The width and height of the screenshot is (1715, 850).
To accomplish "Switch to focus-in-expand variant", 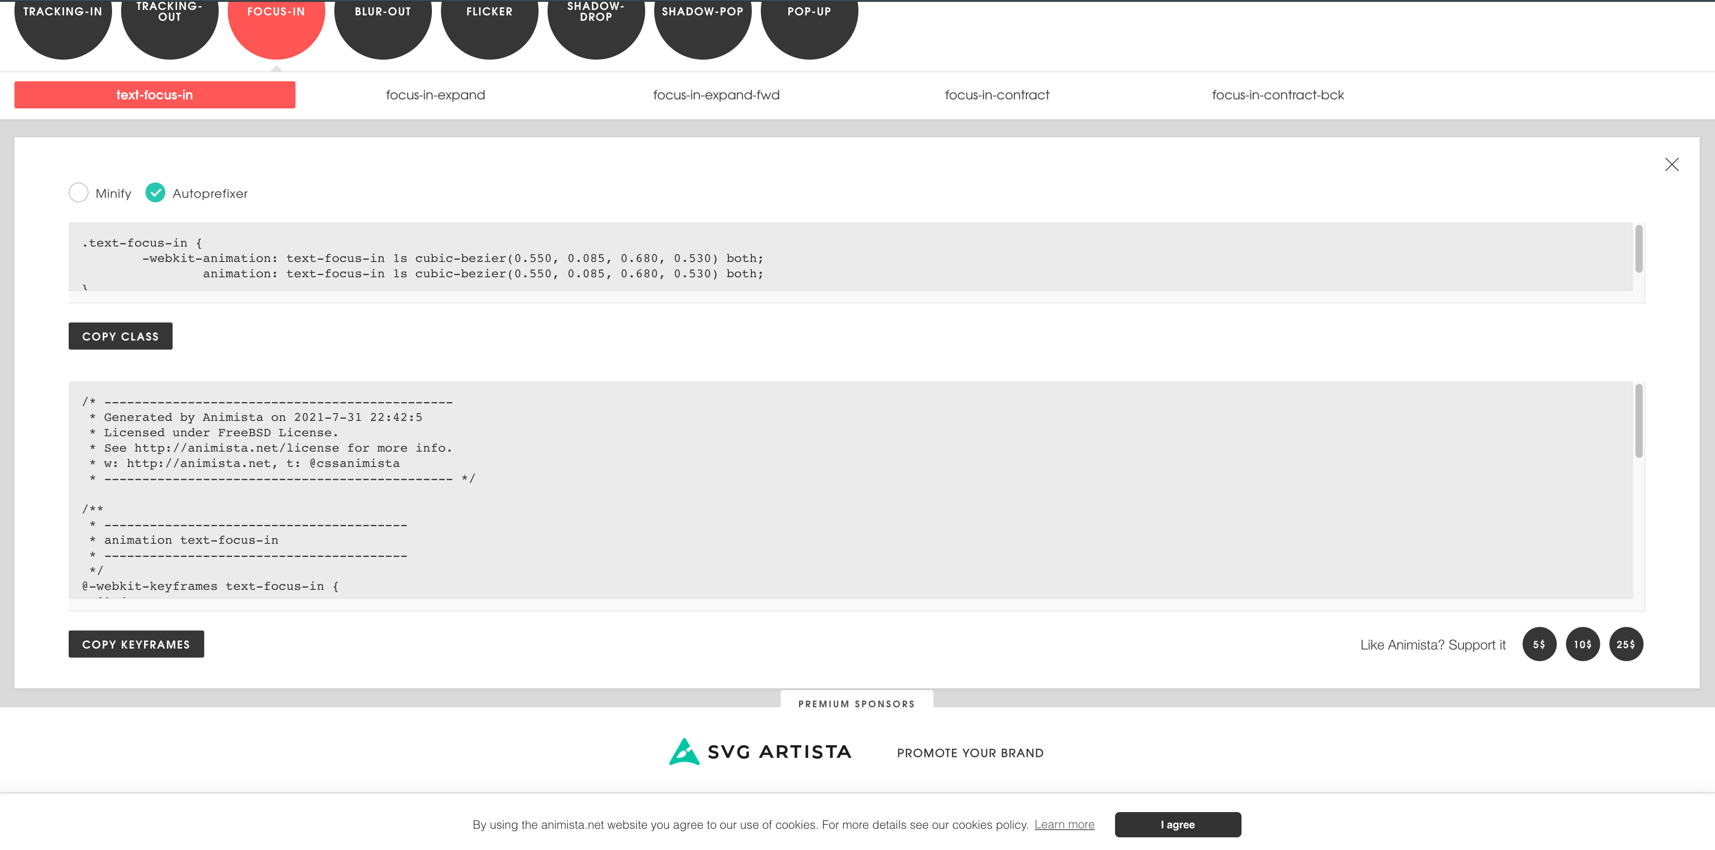I will pos(436,95).
